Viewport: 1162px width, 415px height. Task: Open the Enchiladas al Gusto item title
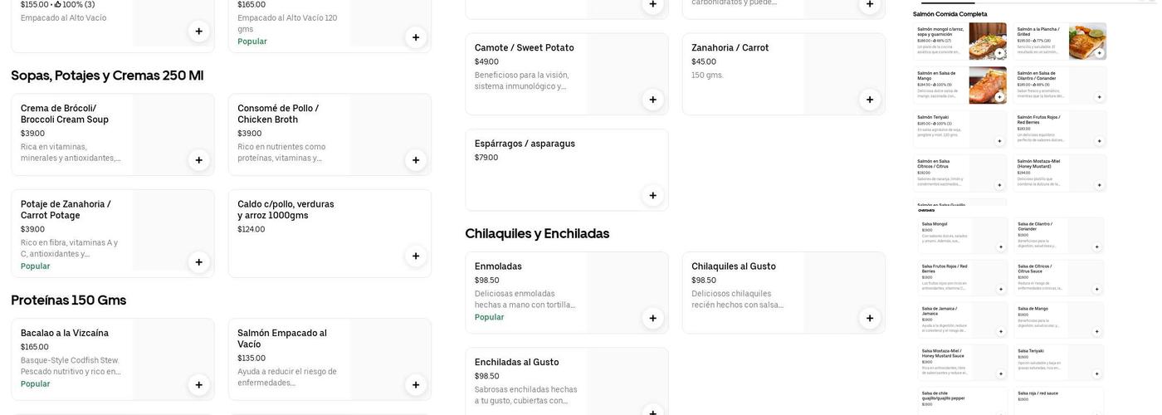(x=516, y=362)
